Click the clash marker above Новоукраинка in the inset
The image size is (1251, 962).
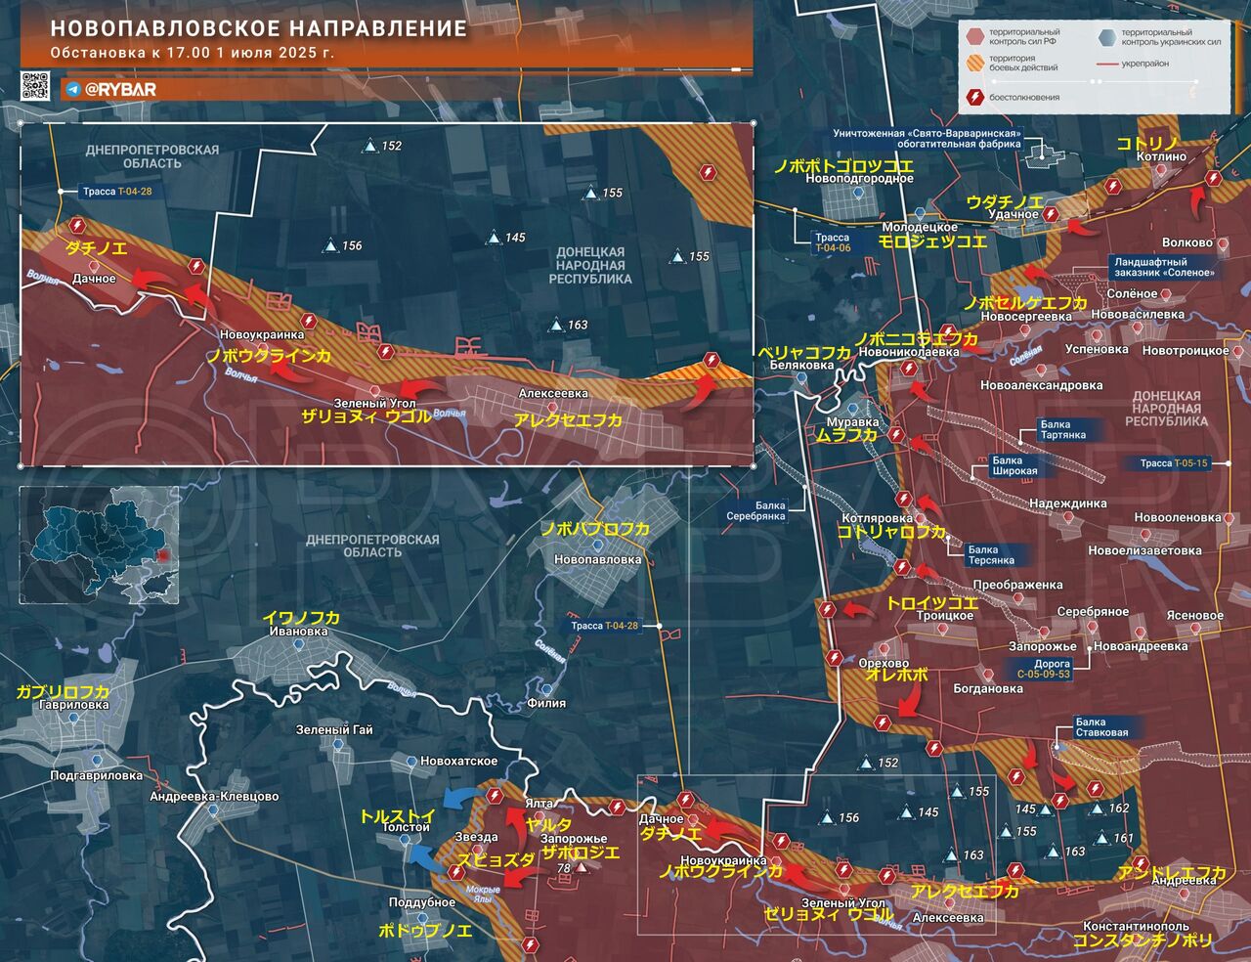pos(311,320)
